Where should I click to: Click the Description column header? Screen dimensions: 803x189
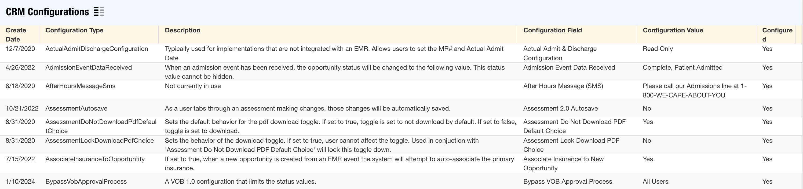pyautogui.click(x=182, y=30)
